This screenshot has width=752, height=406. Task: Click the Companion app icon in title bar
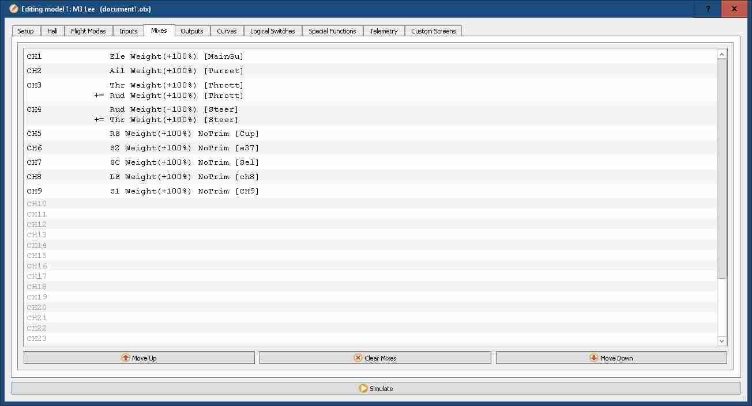coord(14,9)
